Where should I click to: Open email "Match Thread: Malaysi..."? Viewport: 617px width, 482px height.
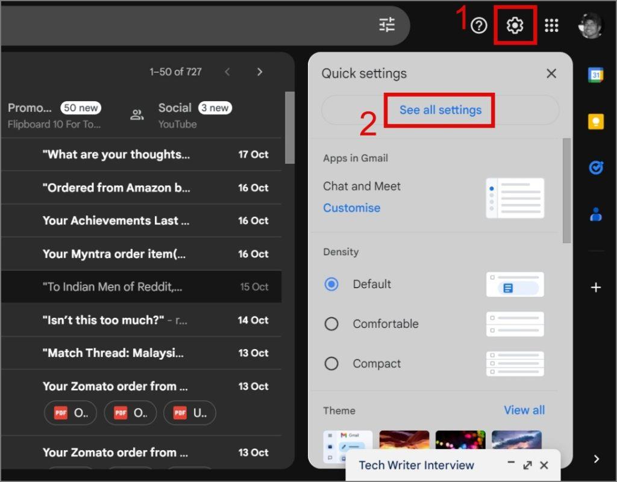pyautogui.click(x=142, y=353)
